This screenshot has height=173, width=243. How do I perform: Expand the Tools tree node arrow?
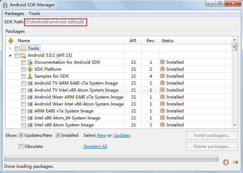[x=10, y=48]
